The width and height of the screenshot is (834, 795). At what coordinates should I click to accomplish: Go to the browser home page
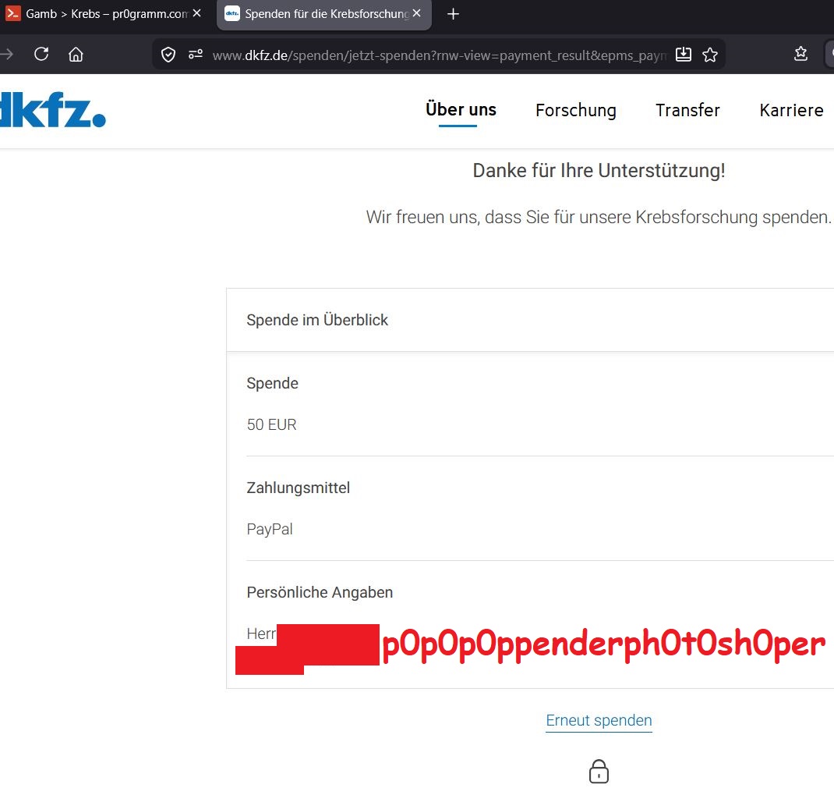[76, 54]
